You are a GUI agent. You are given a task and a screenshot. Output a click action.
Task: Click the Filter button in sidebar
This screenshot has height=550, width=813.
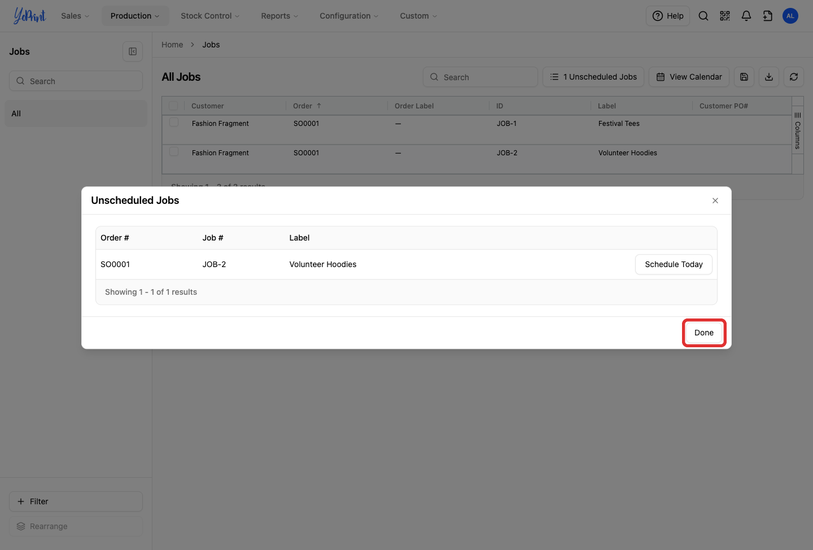click(x=76, y=501)
